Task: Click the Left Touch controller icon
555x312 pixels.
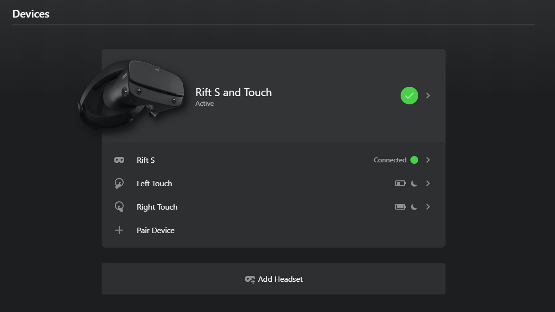Action: point(119,183)
